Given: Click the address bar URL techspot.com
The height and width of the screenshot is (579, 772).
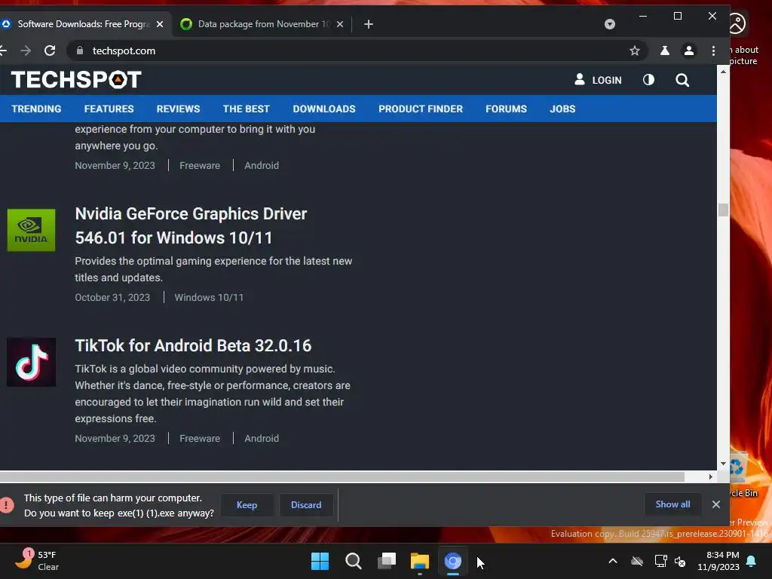Looking at the screenshot, I should pos(124,51).
